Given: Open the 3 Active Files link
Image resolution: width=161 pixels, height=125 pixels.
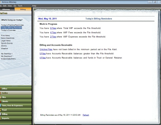Looking at the screenshot, I should tap(46, 49).
